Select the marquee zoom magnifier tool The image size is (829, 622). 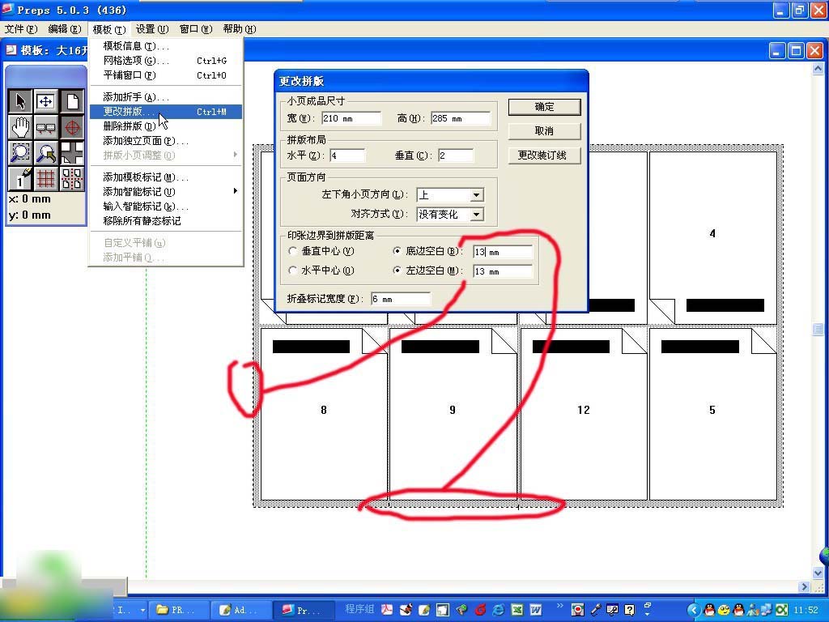point(20,153)
